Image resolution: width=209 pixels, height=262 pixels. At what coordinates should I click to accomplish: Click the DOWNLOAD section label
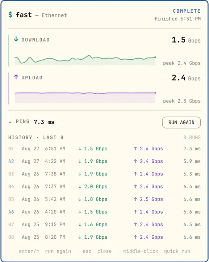[x=35, y=40]
